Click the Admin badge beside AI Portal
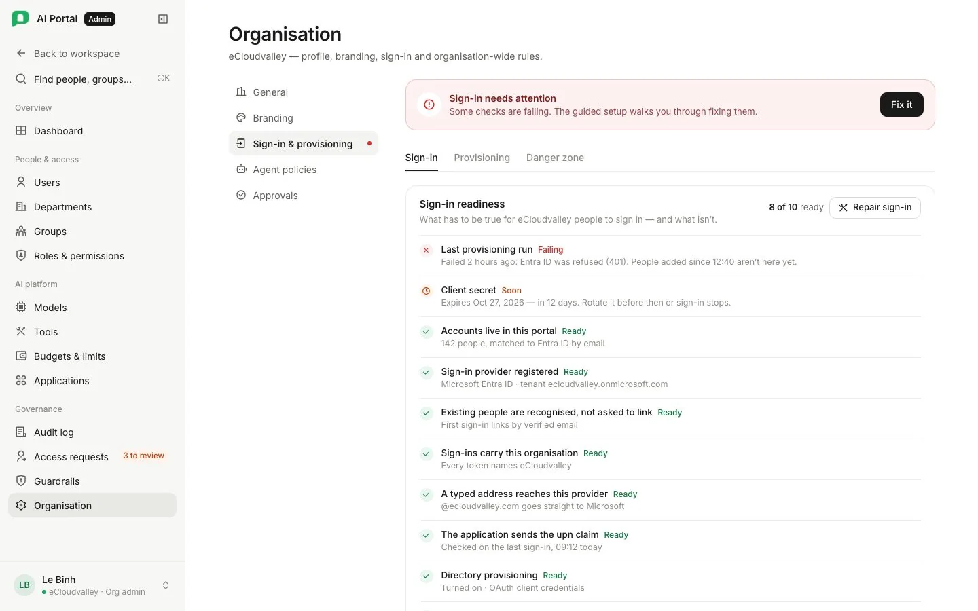The image size is (978, 611). [100, 19]
